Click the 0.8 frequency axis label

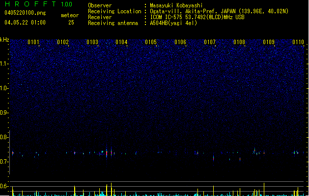point(4,137)
